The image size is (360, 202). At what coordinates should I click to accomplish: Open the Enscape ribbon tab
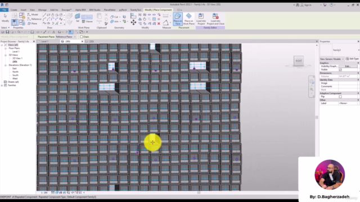click(x=66, y=10)
